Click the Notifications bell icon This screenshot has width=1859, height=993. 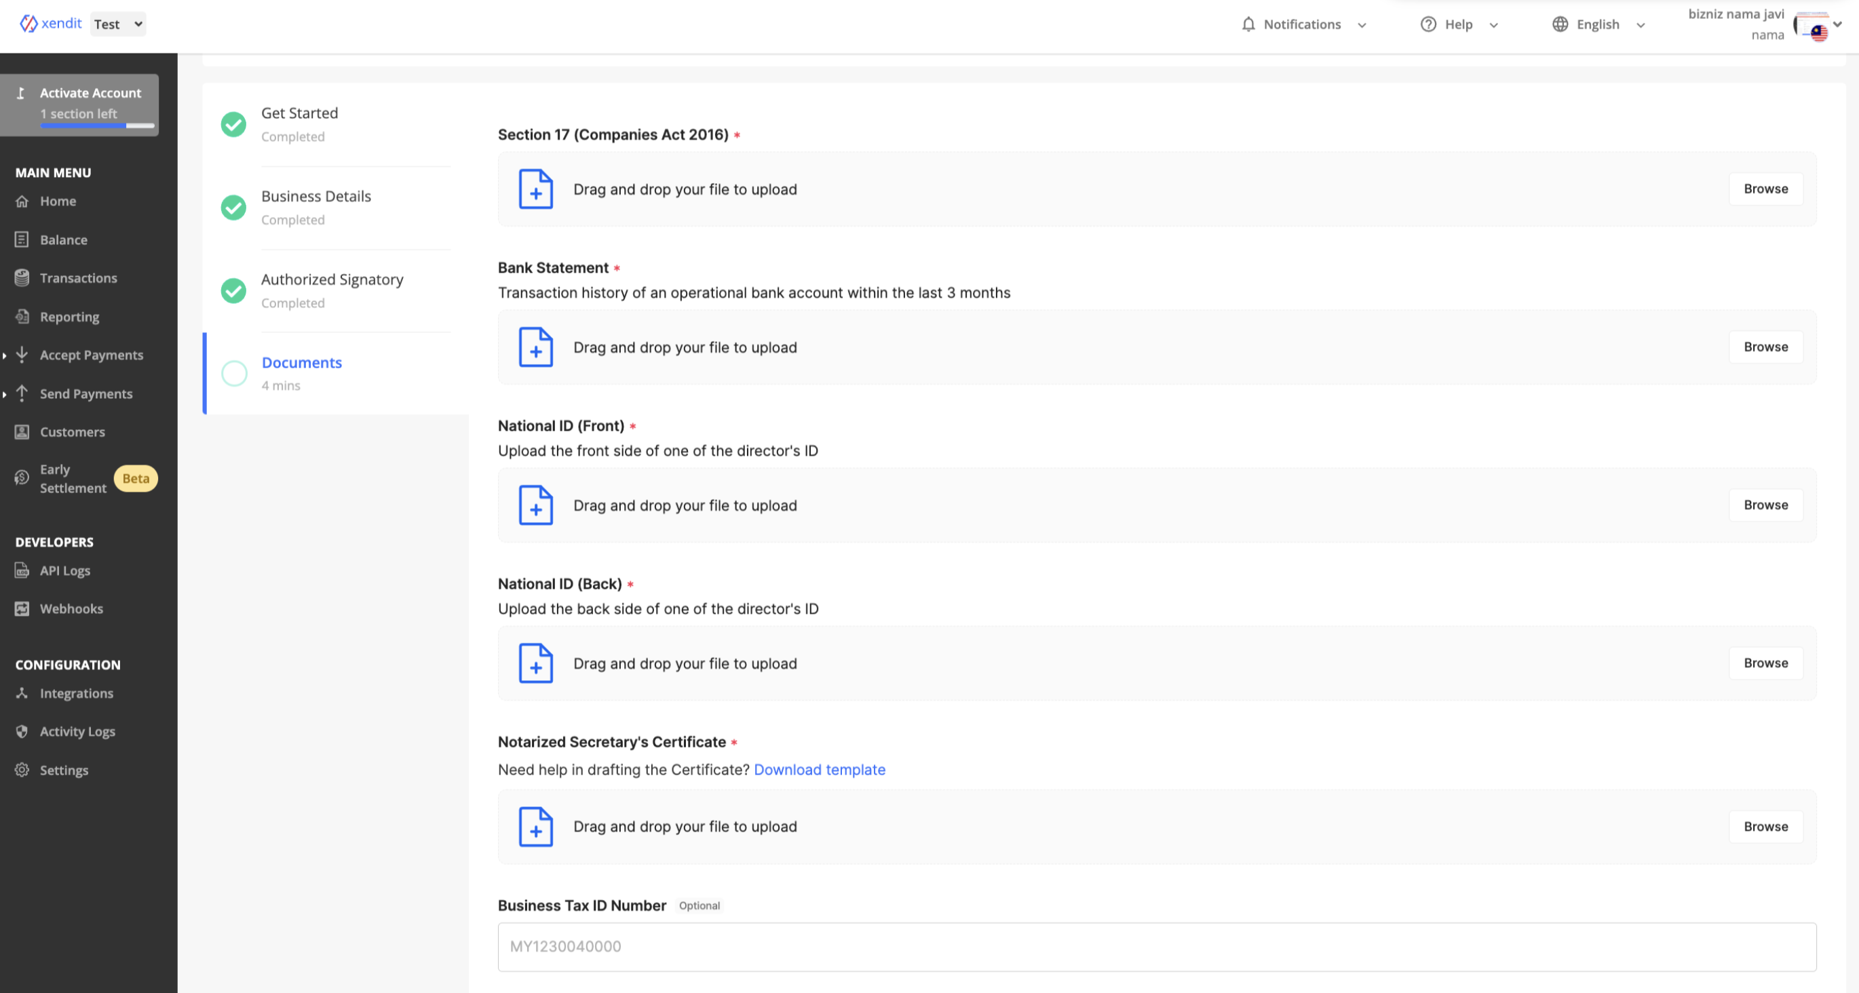(x=1248, y=24)
